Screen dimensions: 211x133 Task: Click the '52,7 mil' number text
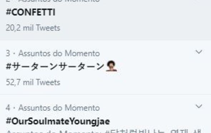point(20,82)
